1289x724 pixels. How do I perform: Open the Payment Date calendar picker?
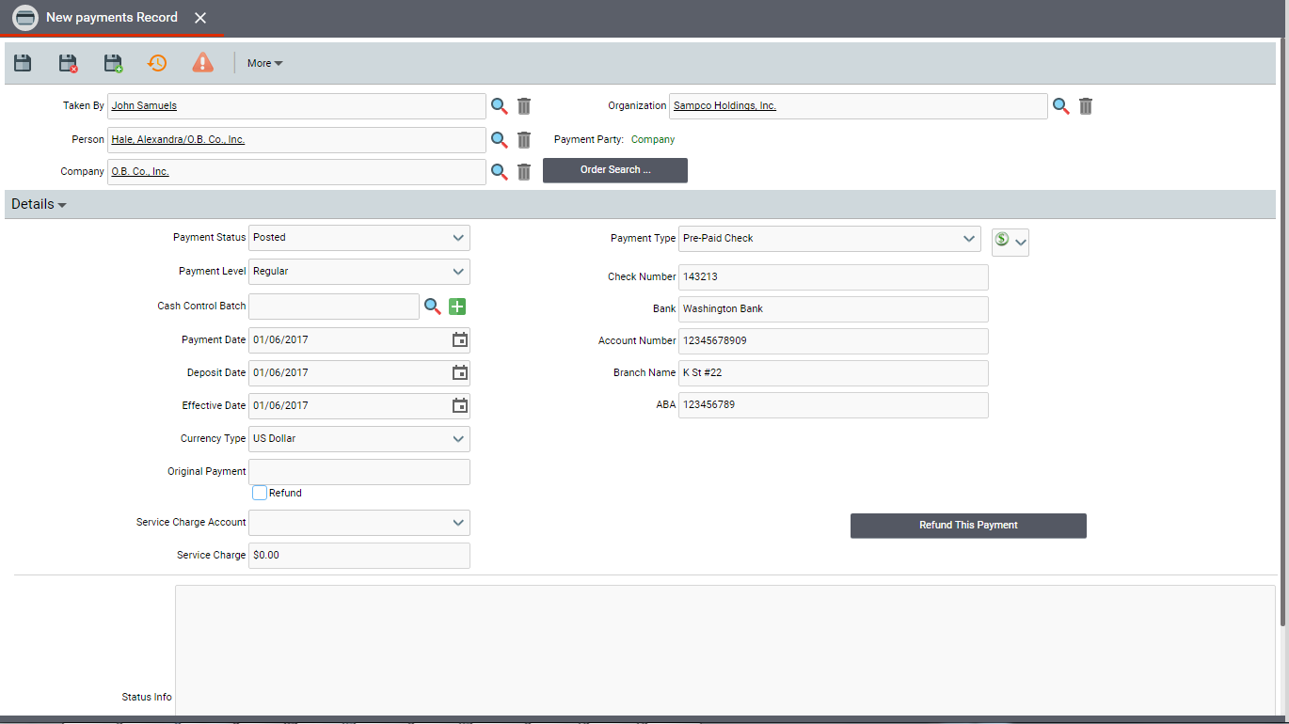point(459,339)
